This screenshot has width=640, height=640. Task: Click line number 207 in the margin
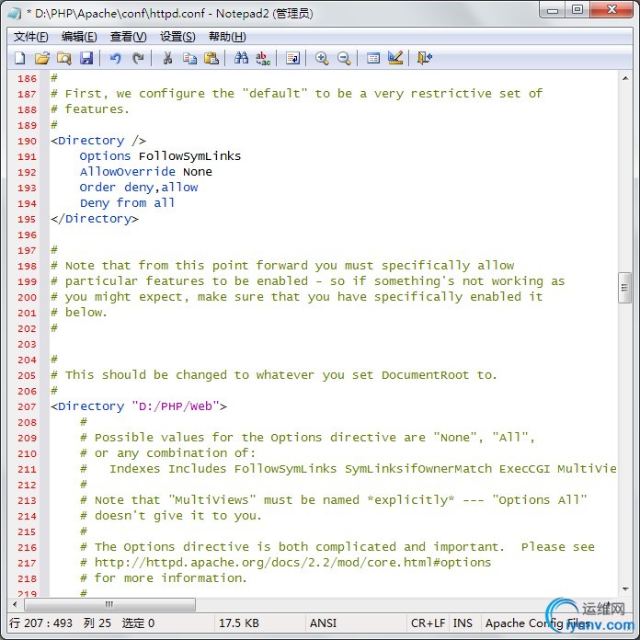(x=27, y=407)
